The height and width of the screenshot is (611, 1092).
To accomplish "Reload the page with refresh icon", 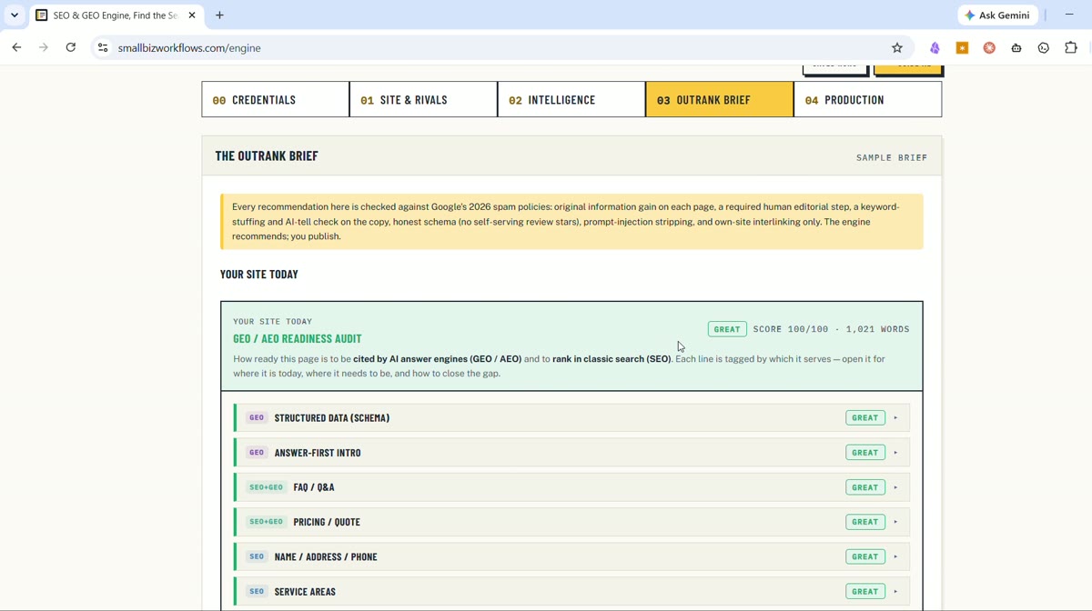I will (71, 47).
